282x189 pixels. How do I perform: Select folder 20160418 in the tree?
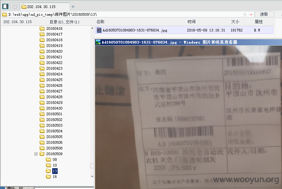tap(54, 40)
